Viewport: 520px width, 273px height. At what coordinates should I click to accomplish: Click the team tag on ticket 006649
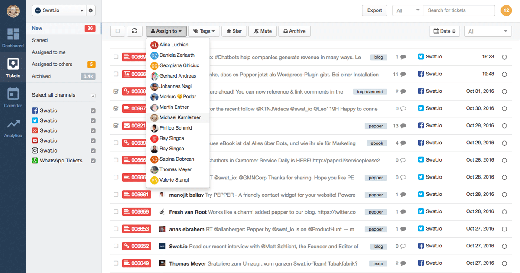[378, 263]
